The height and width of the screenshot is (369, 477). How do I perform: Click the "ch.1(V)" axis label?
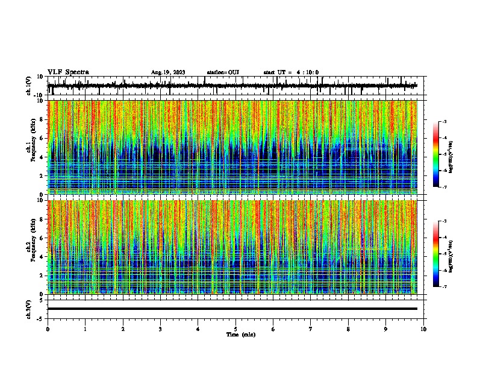(x=29, y=86)
